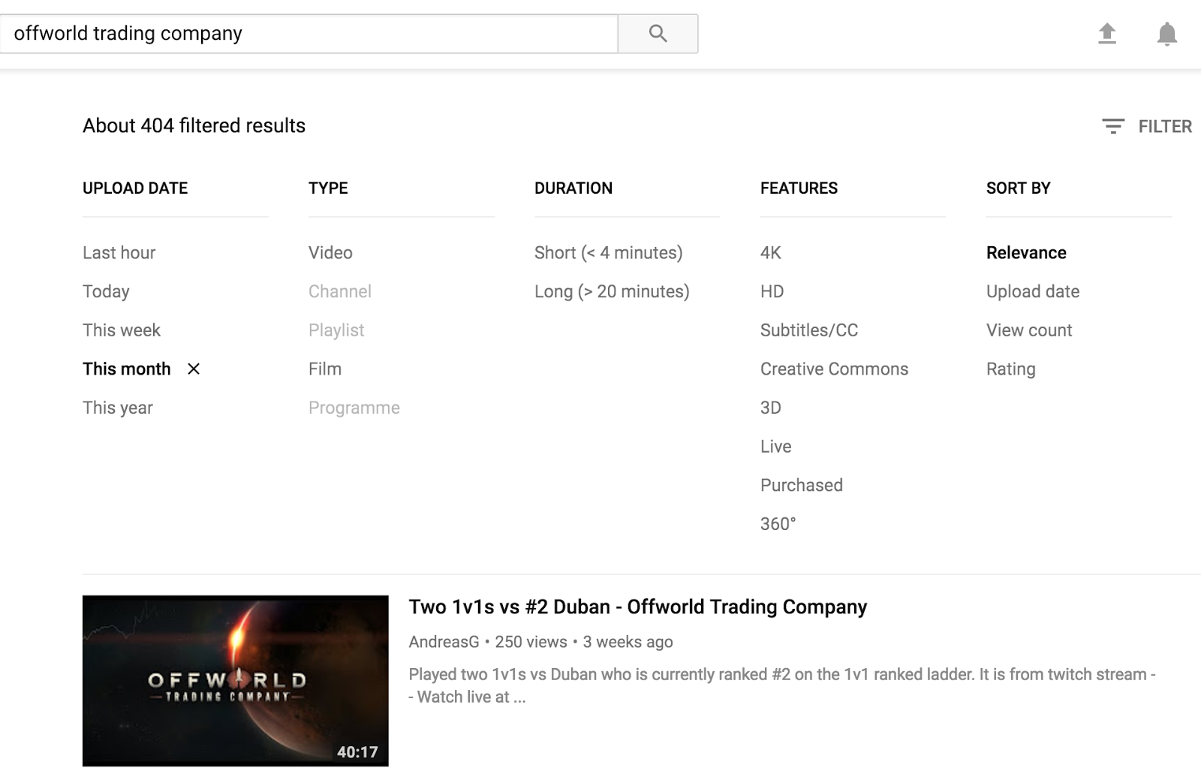Image resolution: width=1201 pixels, height=780 pixels.
Task: Remove the This month filter
Action: tap(194, 369)
